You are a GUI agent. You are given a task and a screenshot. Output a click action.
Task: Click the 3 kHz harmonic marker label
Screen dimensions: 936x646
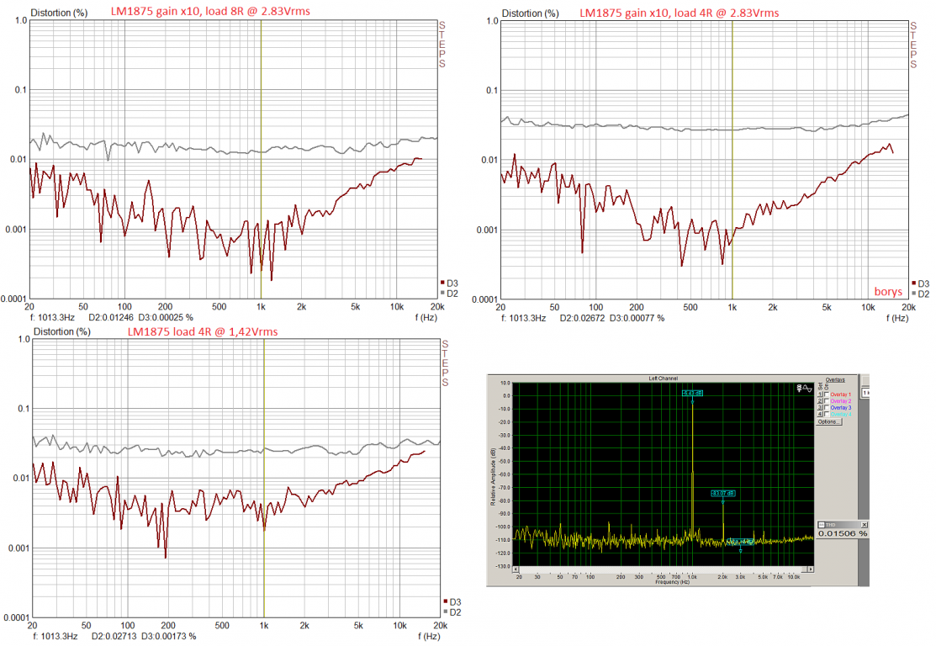(x=741, y=542)
